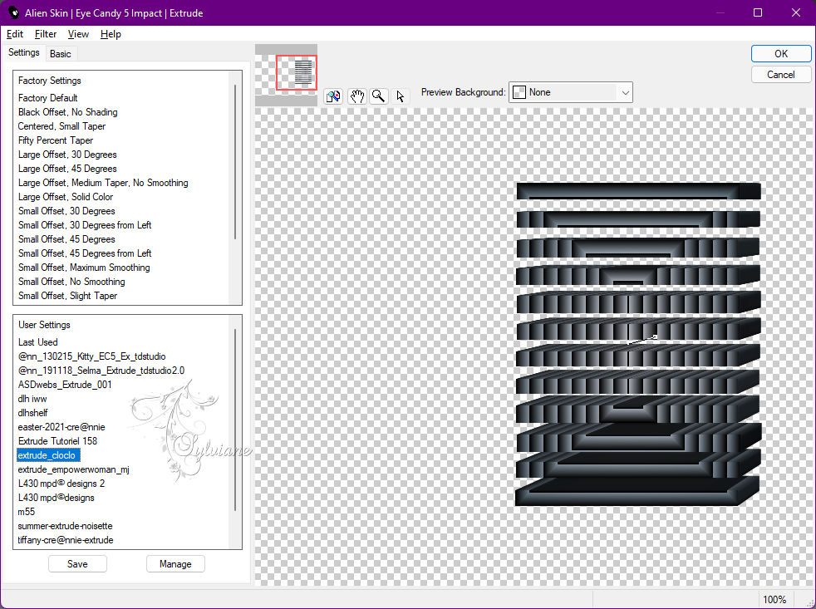This screenshot has width=816, height=609.
Task: Select the dlhshelf user setting
Action: click(32, 413)
